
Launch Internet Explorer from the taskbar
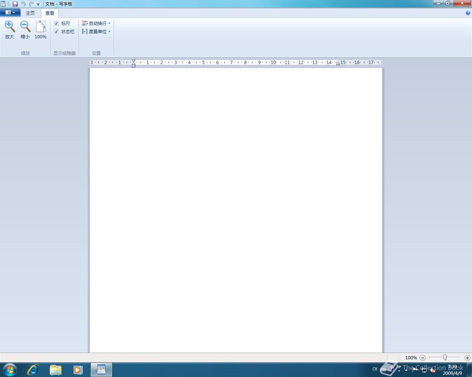[33, 370]
